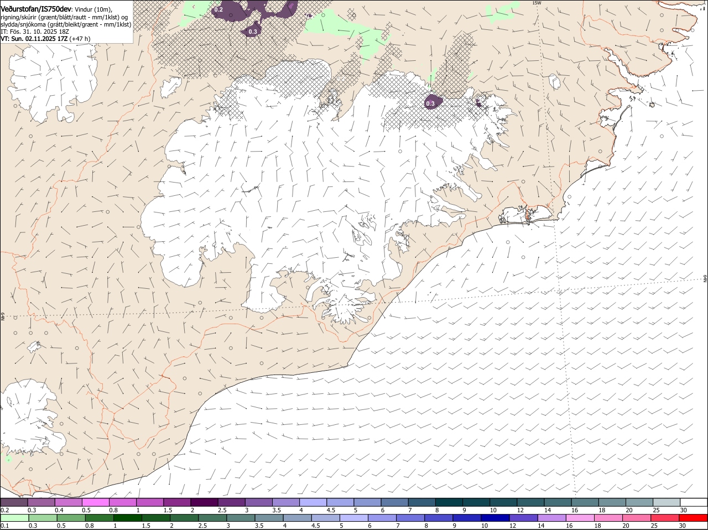The height and width of the screenshot is (530, 708).
Task: Click the light lavender 4 swatch in upper legend
Action: [x=312, y=502]
